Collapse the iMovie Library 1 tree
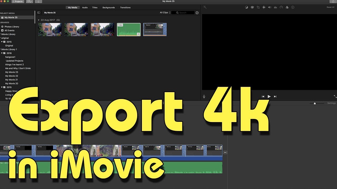337x189 pixels. click(x=0, y=49)
